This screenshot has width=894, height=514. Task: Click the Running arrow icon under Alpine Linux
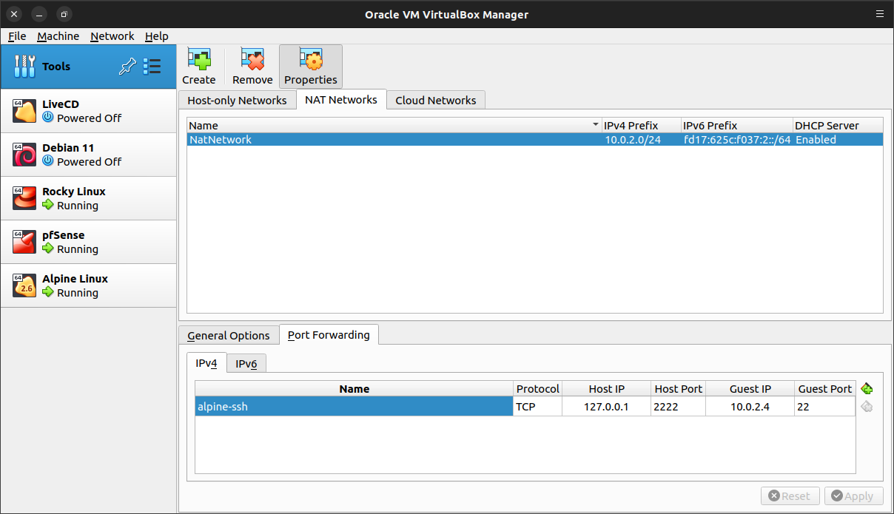[x=48, y=292]
